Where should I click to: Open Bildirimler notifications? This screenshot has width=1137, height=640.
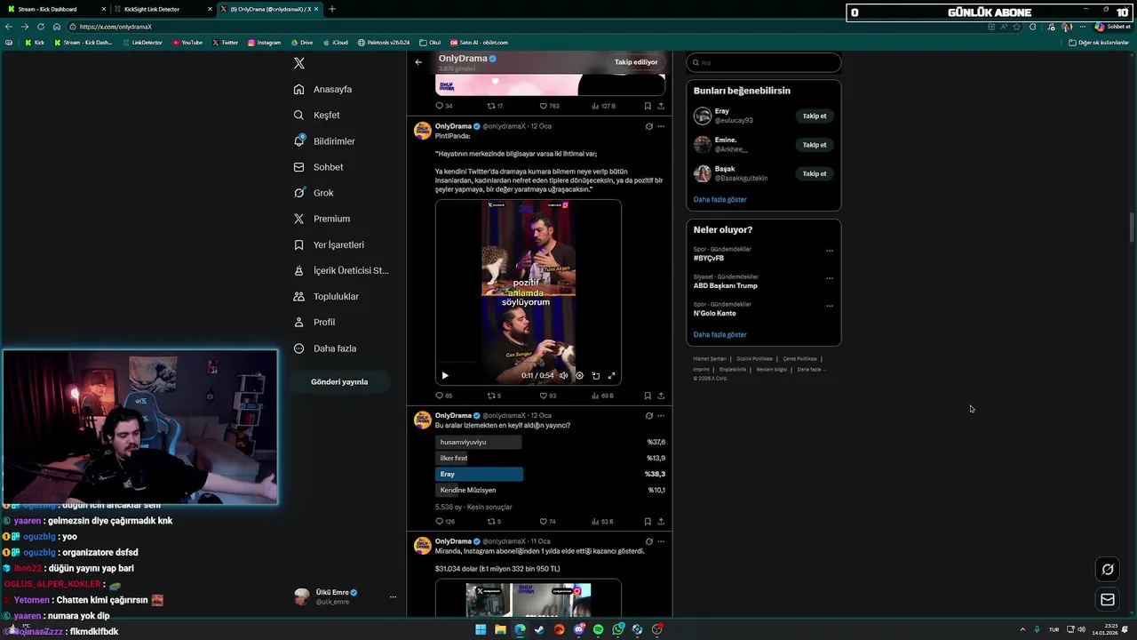point(324,140)
